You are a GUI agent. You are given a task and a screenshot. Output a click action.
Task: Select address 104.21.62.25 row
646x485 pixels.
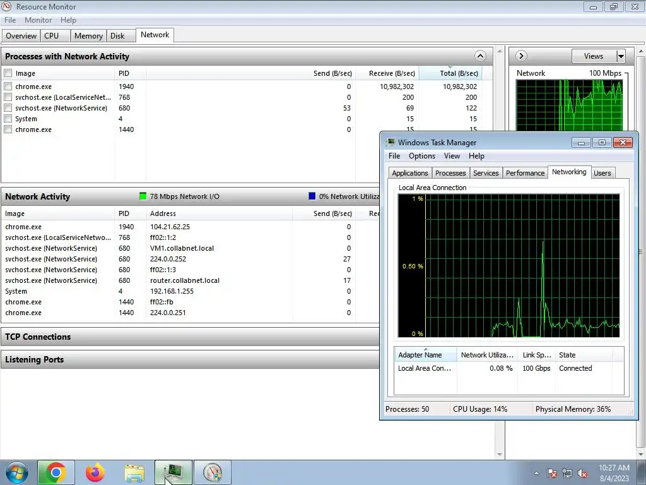coord(190,227)
